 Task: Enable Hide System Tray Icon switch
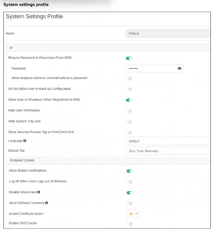[x=129, y=122]
